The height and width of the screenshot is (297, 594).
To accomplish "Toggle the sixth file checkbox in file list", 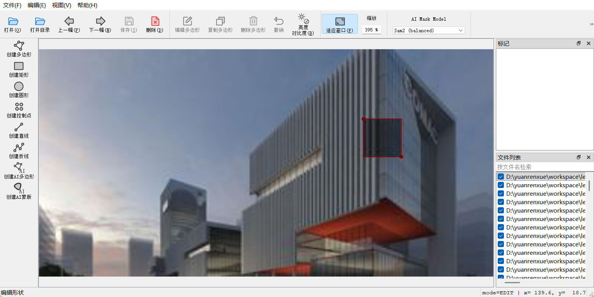I will coord(501,219).
